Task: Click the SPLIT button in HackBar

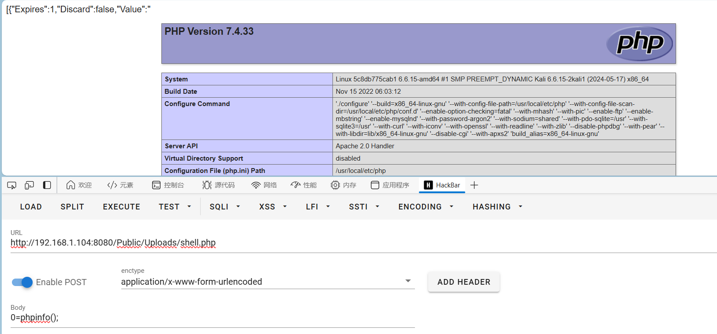Action: coord(72,207)
